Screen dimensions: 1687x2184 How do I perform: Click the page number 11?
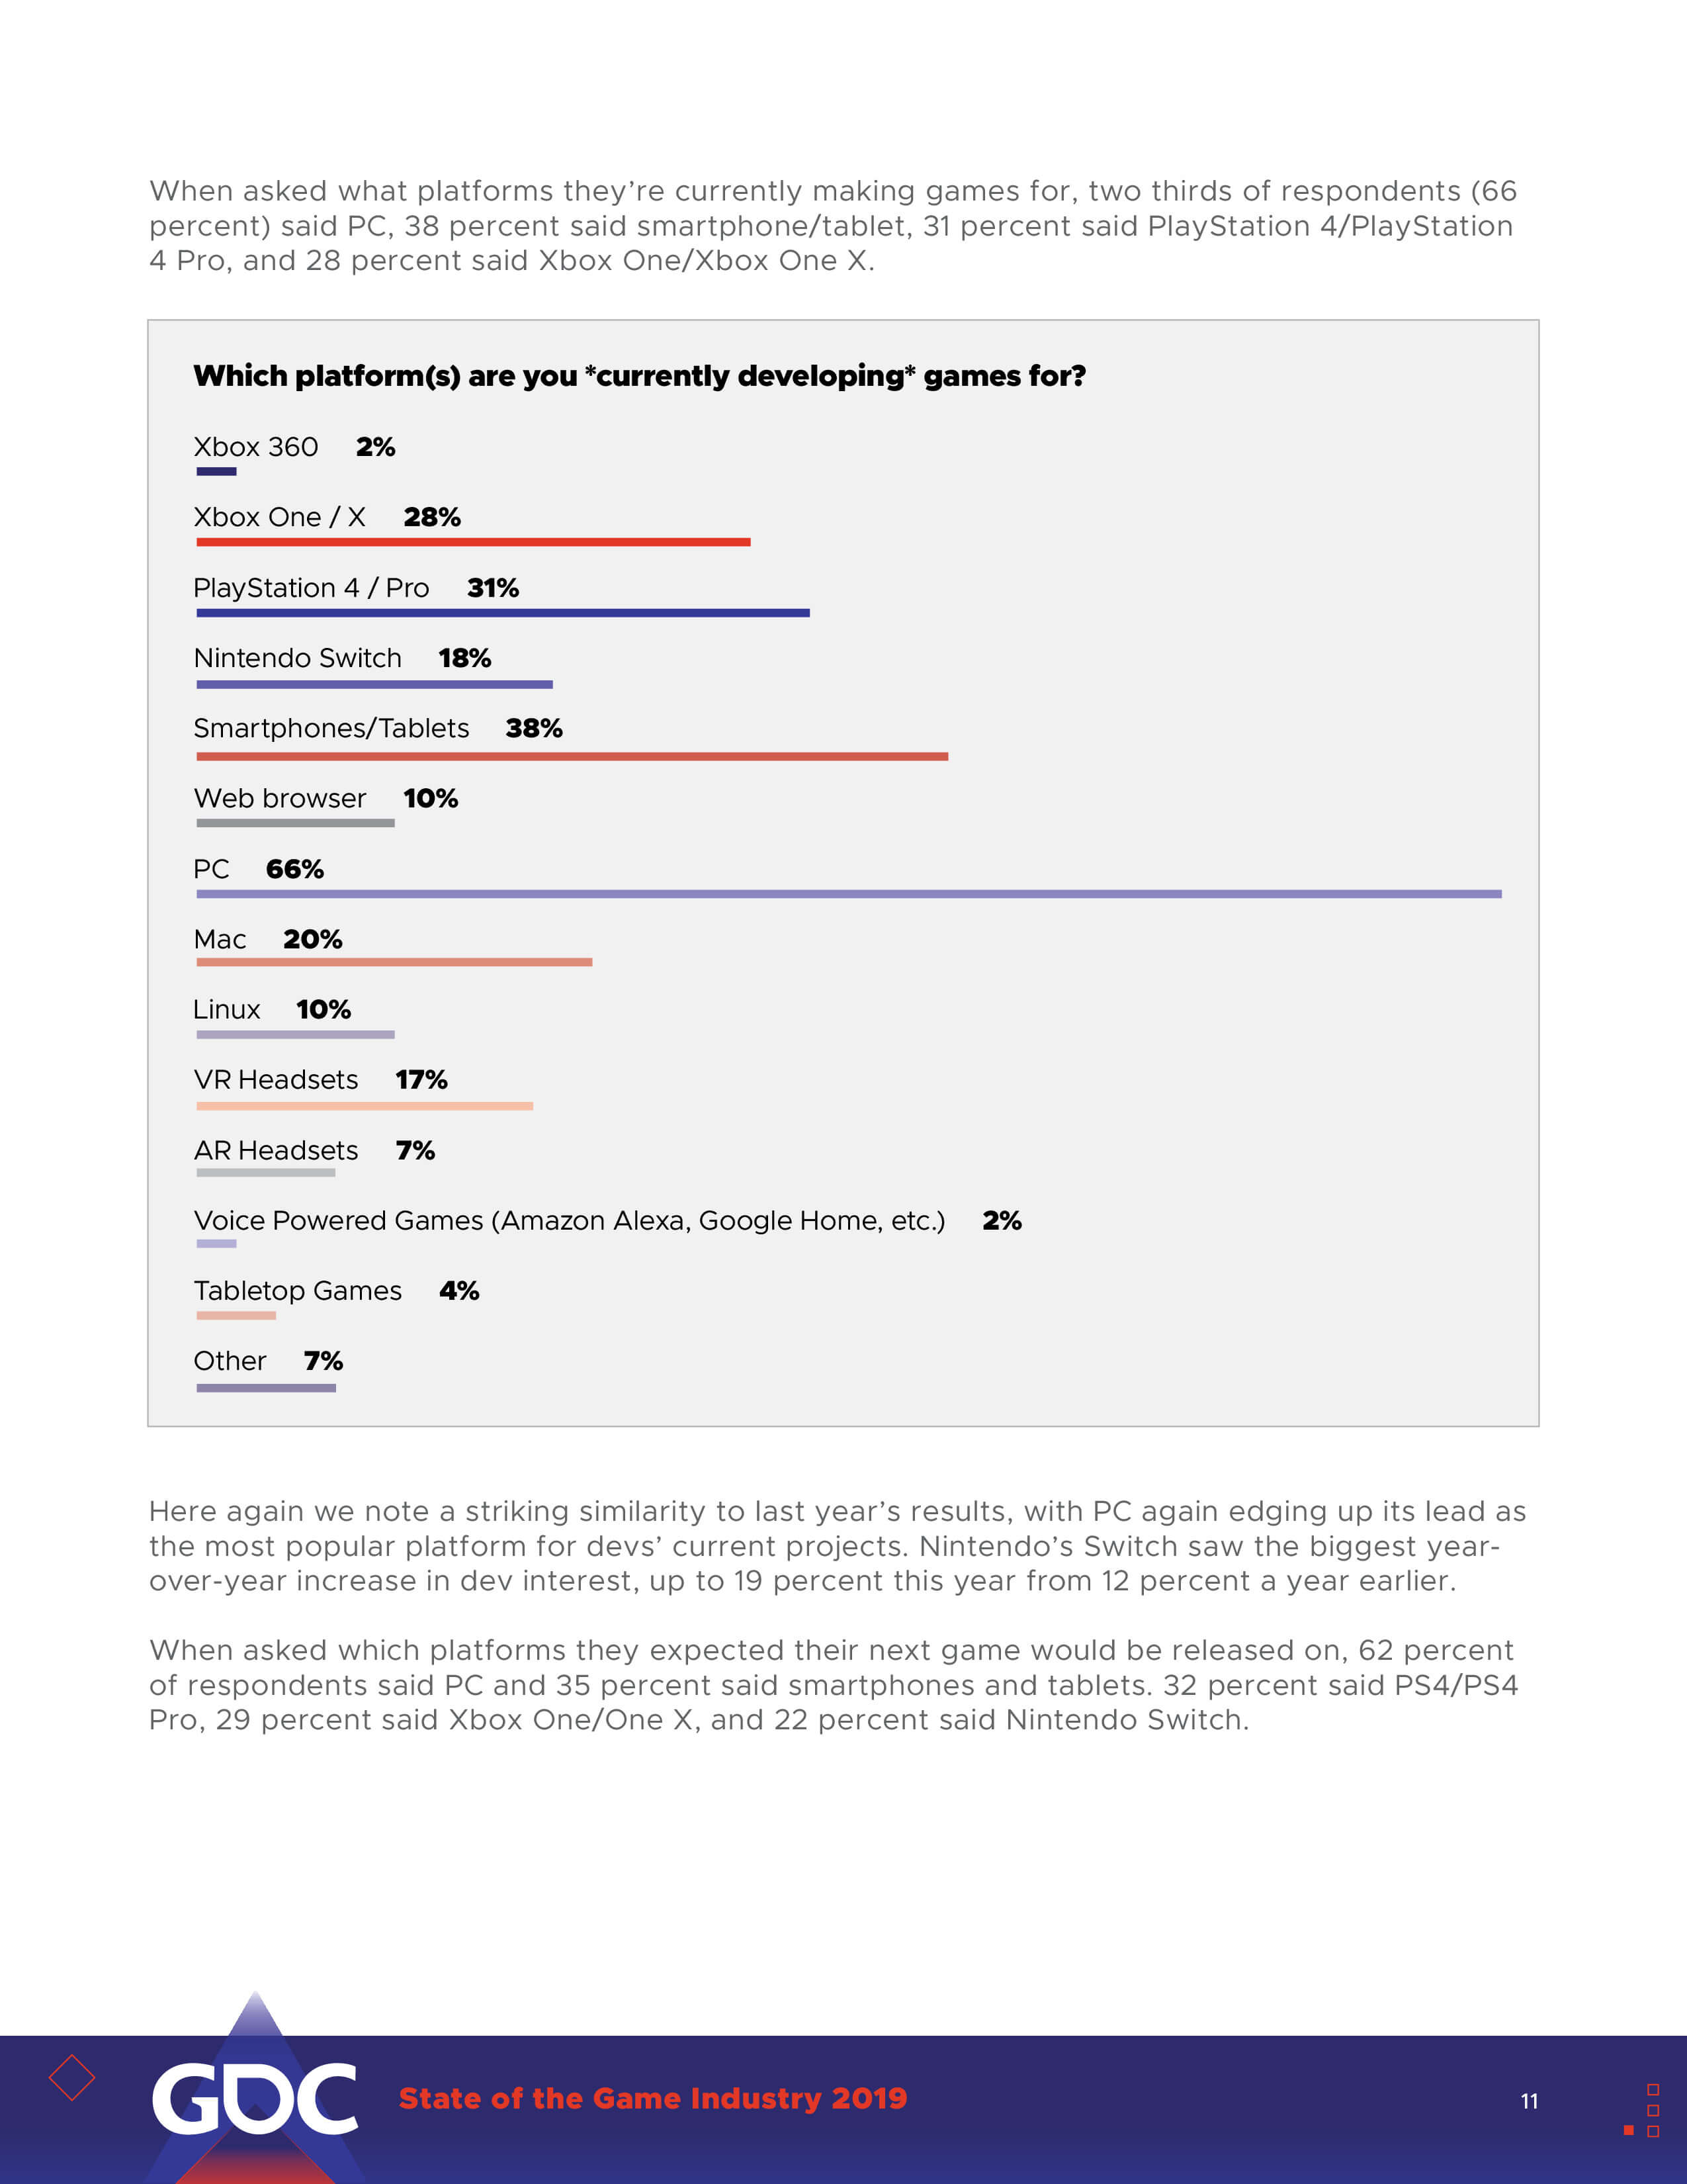tap(1529, 2101)
